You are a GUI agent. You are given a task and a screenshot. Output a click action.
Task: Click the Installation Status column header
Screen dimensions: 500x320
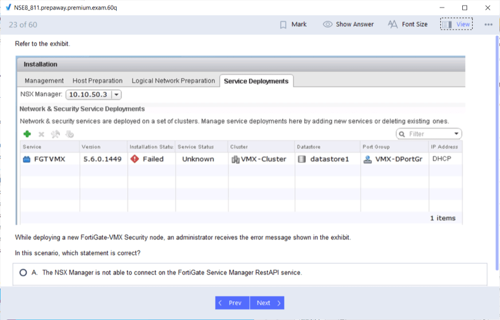[152, 146]
